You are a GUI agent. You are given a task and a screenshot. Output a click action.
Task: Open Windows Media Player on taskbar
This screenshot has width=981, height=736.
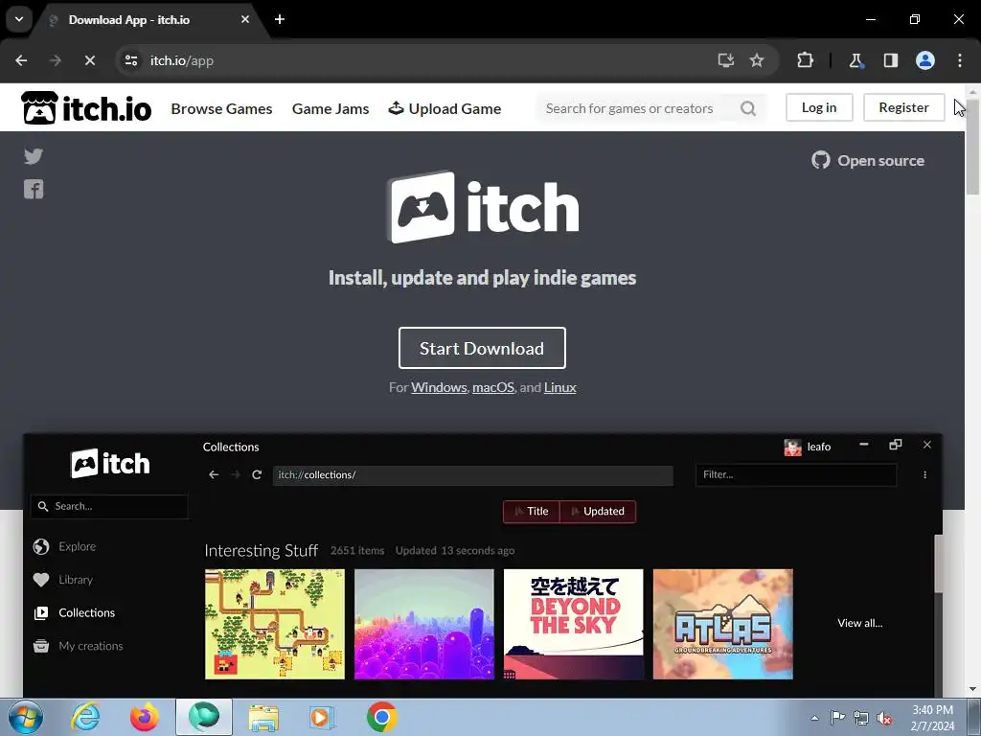click(323, 717)
